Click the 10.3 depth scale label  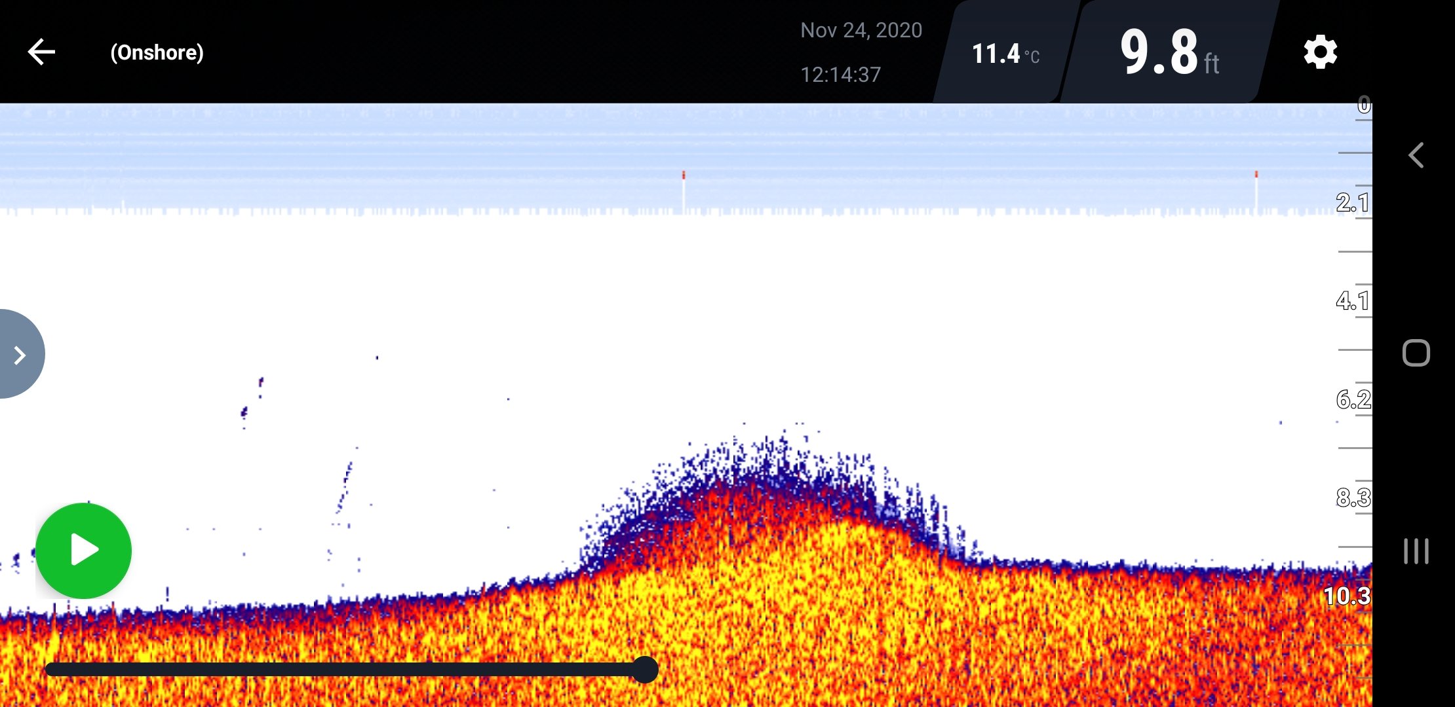[1347, 596]
